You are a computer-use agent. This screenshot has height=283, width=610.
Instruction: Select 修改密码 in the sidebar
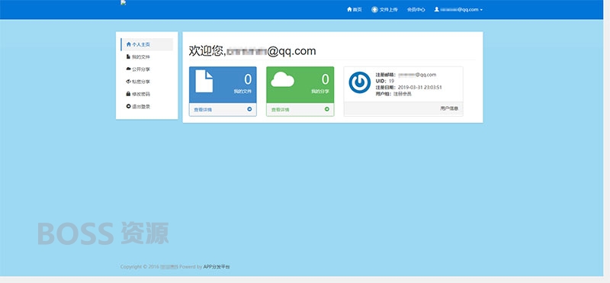[x=146, y=94]
